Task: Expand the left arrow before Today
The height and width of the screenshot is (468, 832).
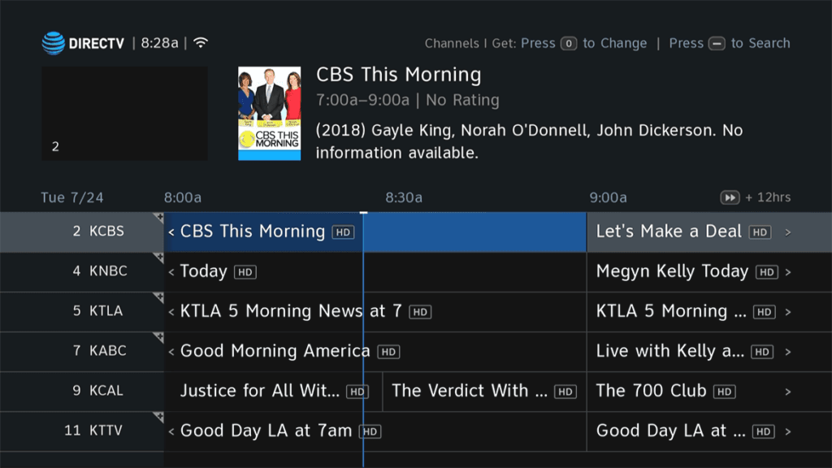Action: click(x=171, y=272)
